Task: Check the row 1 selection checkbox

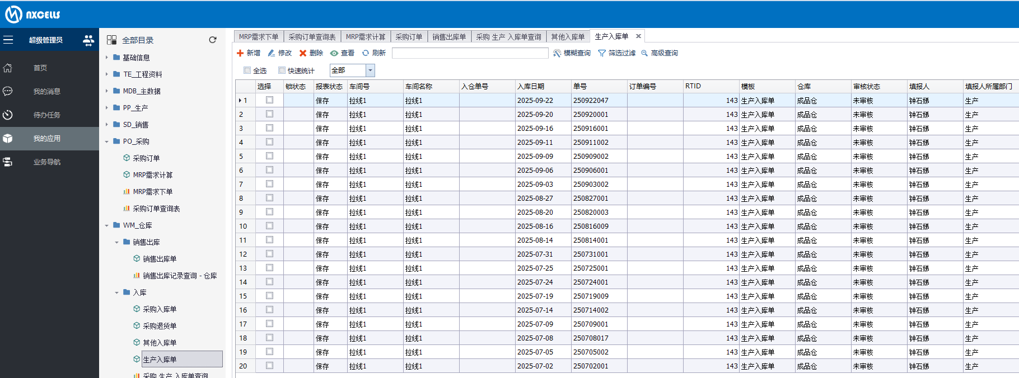Action: tap(269, 100)
